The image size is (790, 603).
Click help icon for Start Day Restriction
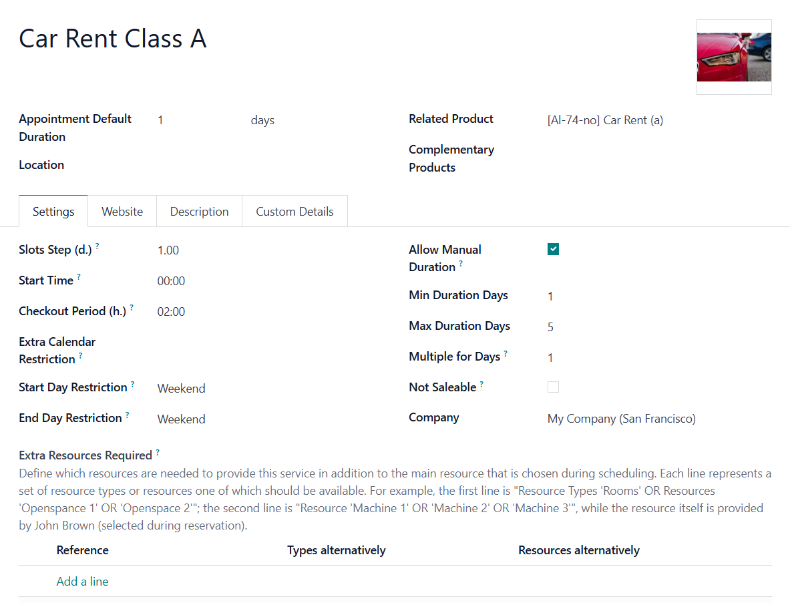click(132, 384)
